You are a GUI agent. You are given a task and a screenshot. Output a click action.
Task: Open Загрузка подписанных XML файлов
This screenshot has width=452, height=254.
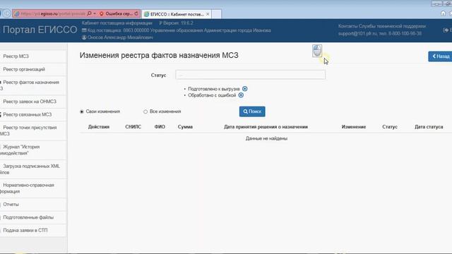point(33,169)
